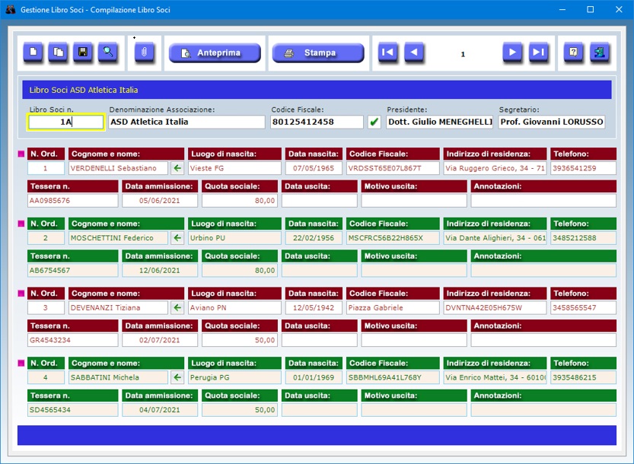
Task: Click phone field 3936541259
Action: pos(584,168)
